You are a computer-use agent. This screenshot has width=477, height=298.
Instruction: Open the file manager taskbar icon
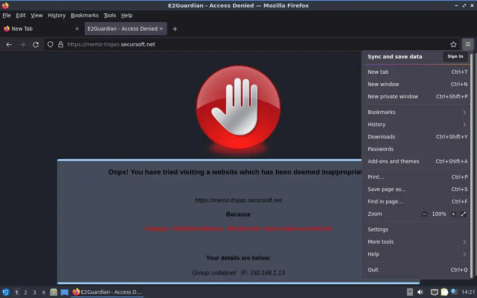point(54,292)
